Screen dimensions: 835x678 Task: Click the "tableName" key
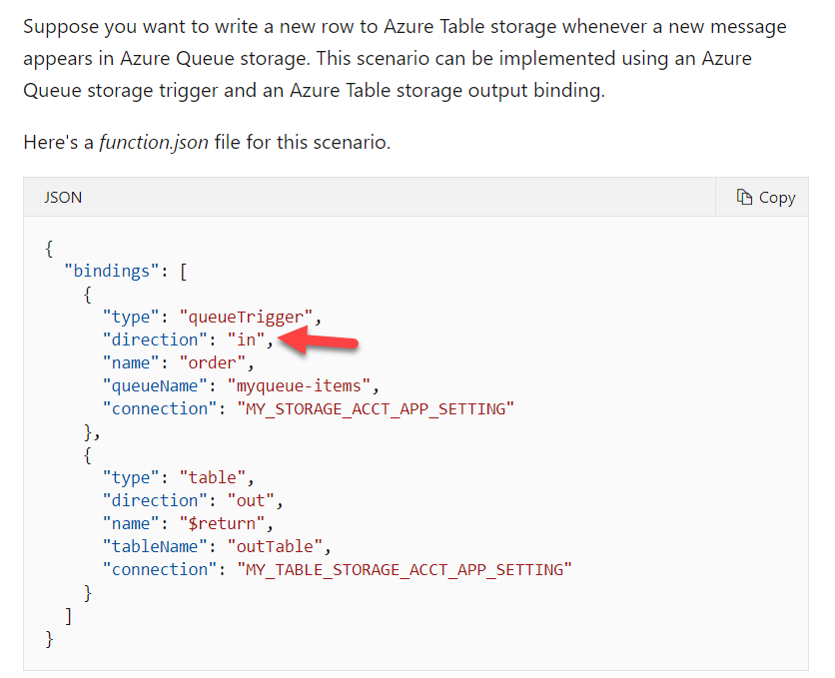coord(155,546)
